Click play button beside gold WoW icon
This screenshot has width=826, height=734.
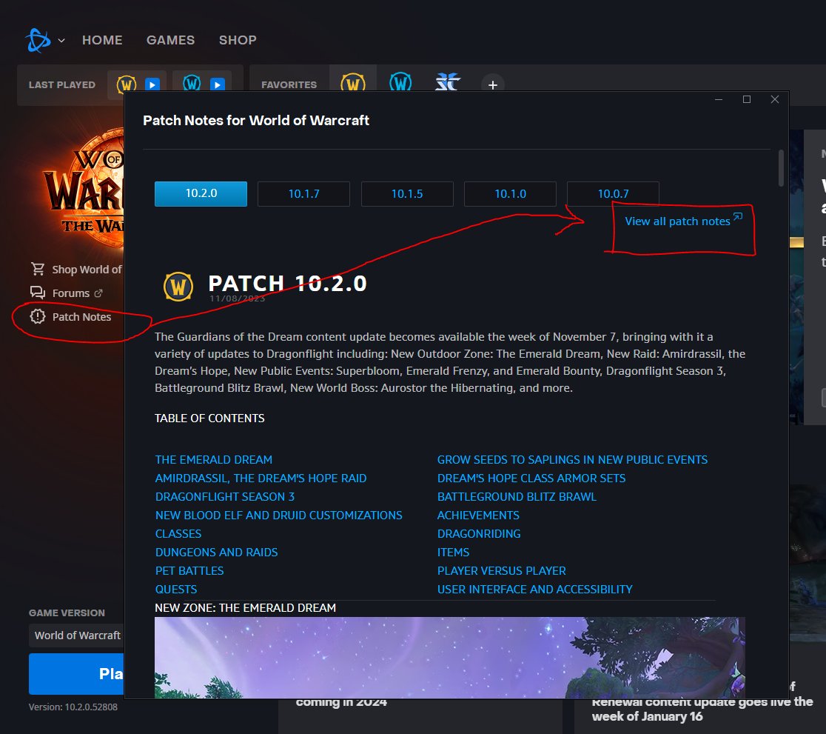152,84
